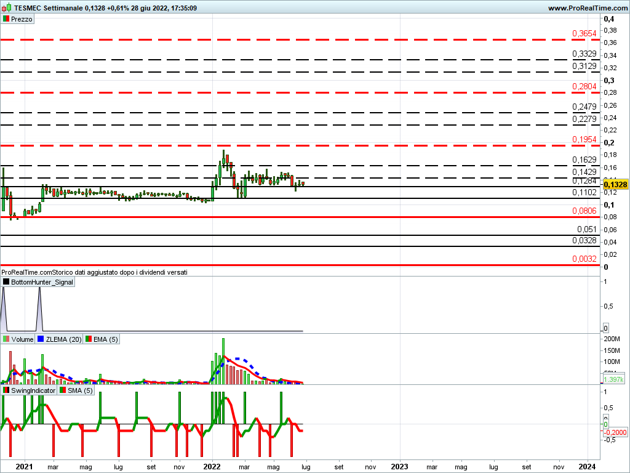Click the candlestick icon beside TESMEC title
Screen dimensions: 630x473
6,8
